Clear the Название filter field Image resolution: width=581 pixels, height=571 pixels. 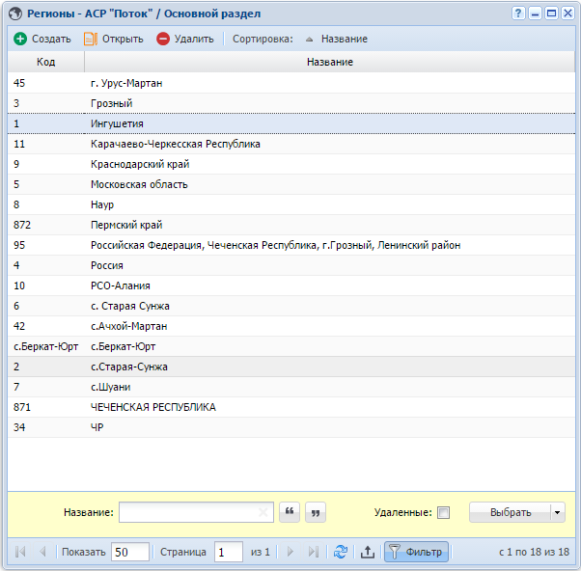pos(263,512)
